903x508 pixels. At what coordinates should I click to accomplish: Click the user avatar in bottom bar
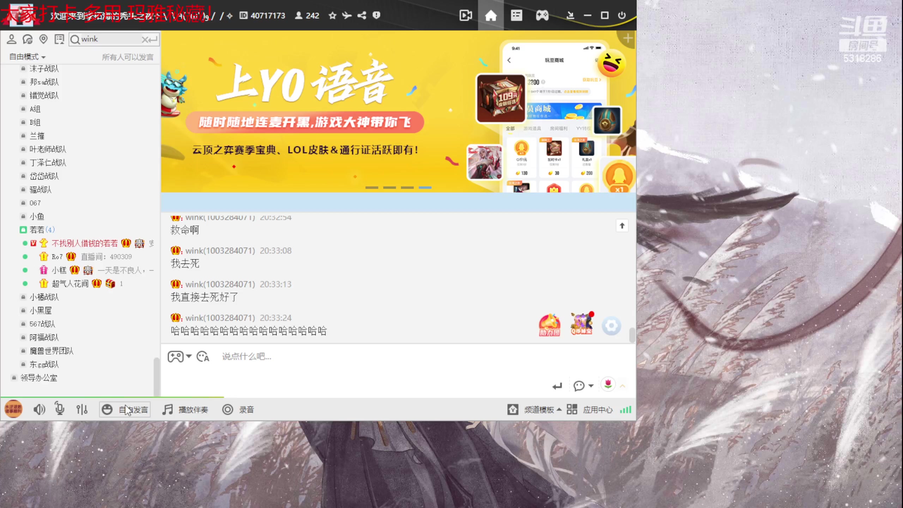tap(13, 409)
